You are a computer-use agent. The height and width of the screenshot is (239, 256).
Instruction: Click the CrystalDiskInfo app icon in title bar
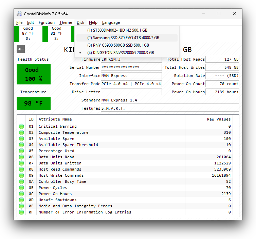[19, 14]
